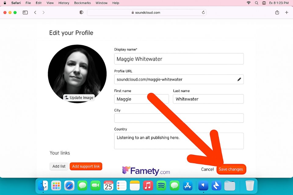Go back with the Safari back arrow

(x=35, y=12)
